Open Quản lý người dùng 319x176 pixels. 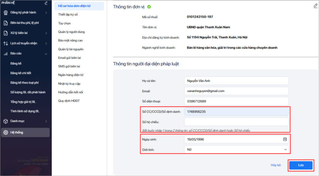coord(71,32)
